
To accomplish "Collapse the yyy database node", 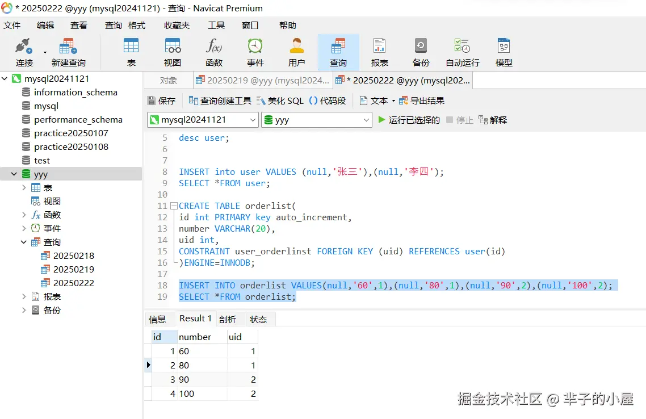I will pyautogui.click(x=14, y=174).
